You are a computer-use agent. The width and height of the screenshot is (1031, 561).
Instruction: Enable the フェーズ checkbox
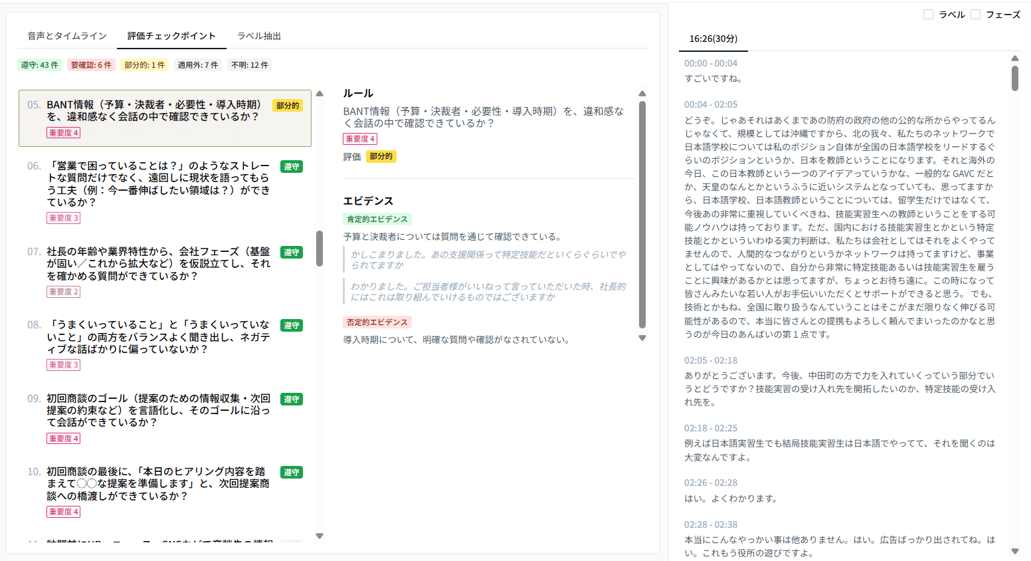975,15
